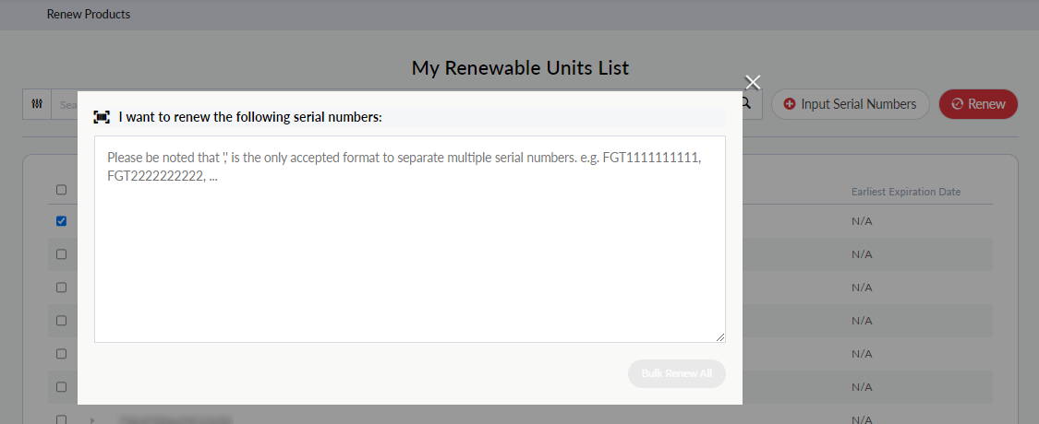
Task: Open Input Serial Numbers dialog button
Action: tap(851, 104)
